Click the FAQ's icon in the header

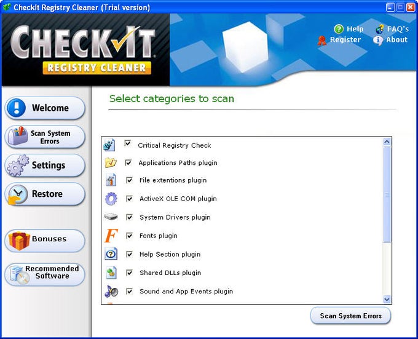pyautogui.click(x=380, y=29)
